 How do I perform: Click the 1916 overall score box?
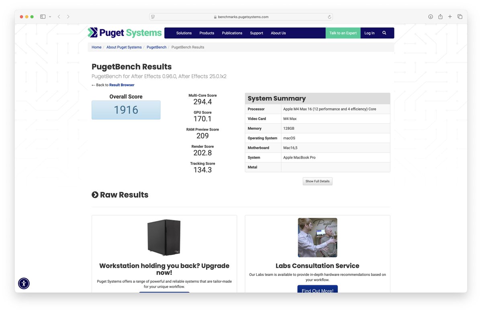pyautogui.click(x=126, y=110)
